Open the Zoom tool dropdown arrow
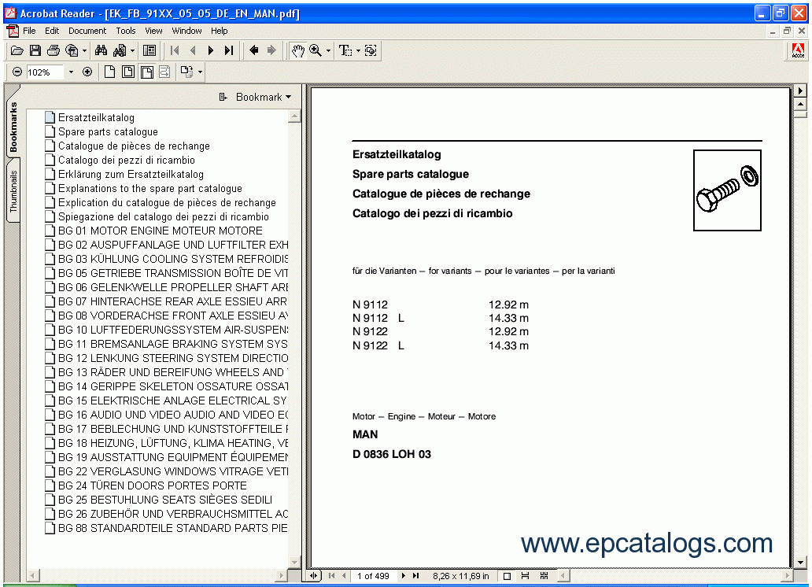This screenshot has width=812, height=587. coord(328,51)
